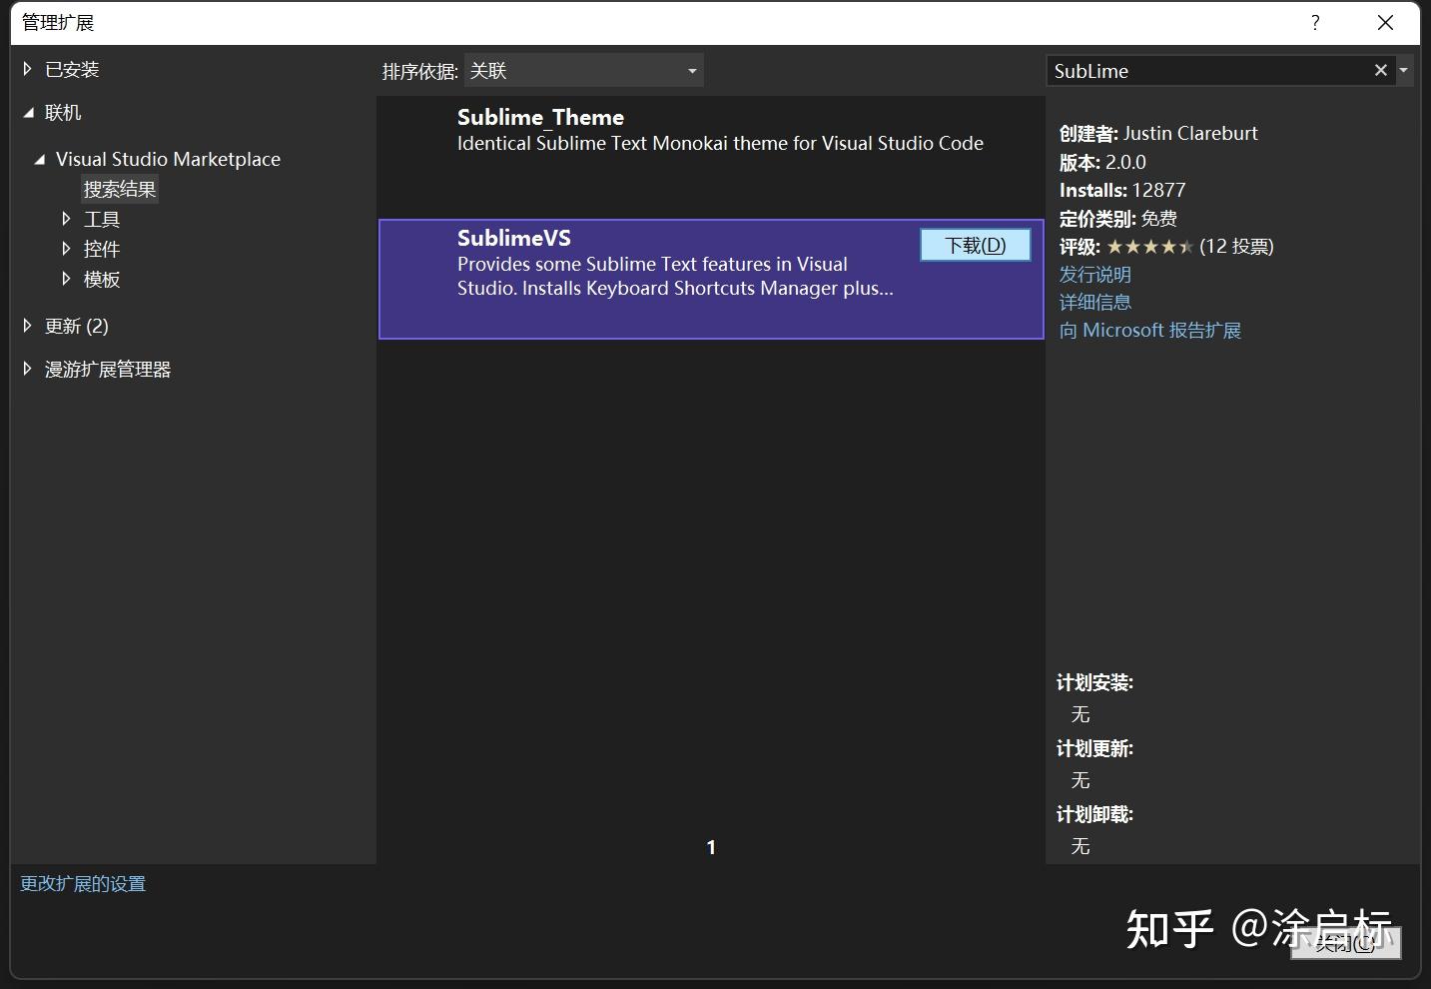
Task: Click the 下载(D) download button
Action: tap(975, 245)
